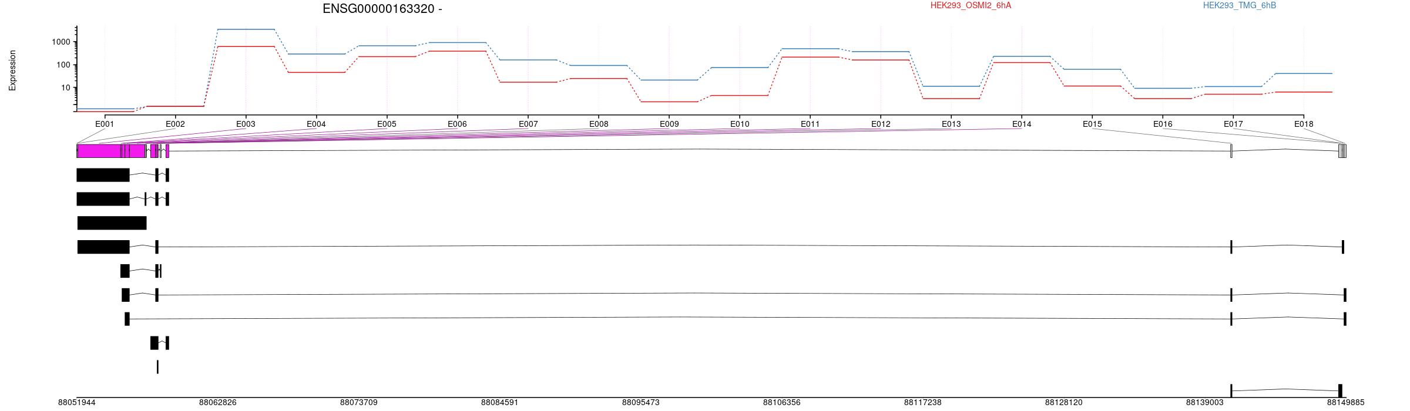Click y-axis tick value 100
Screen dimensions: 1410x411
[63, 65]
